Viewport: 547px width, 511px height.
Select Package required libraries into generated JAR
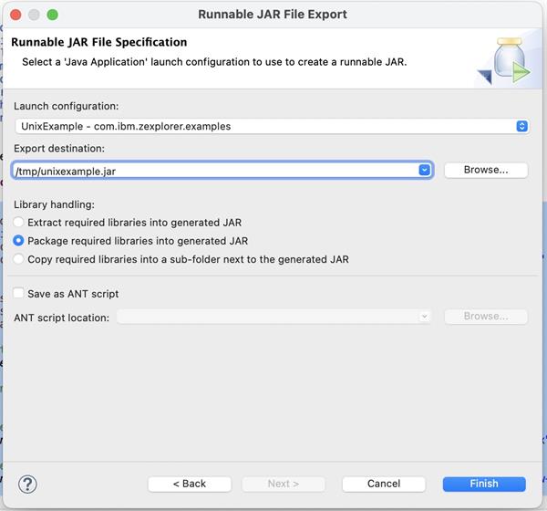tap(19, 241)
